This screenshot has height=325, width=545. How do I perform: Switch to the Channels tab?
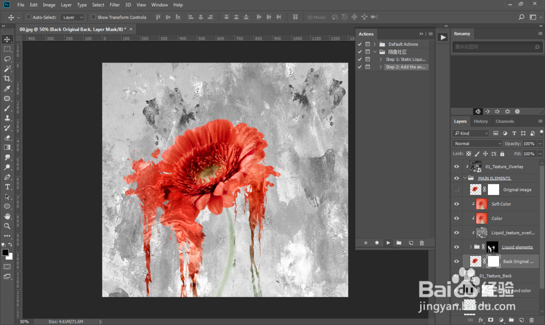[504, 121]
